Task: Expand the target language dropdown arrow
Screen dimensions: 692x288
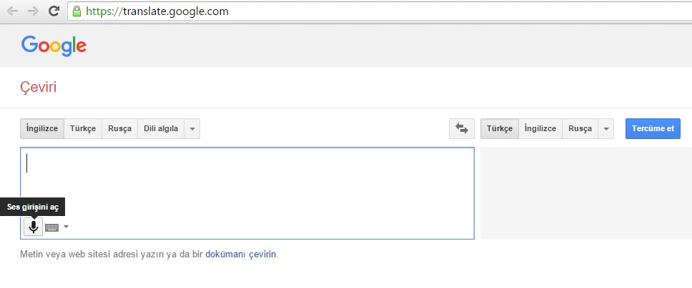Action: click(x=605, y=128)
